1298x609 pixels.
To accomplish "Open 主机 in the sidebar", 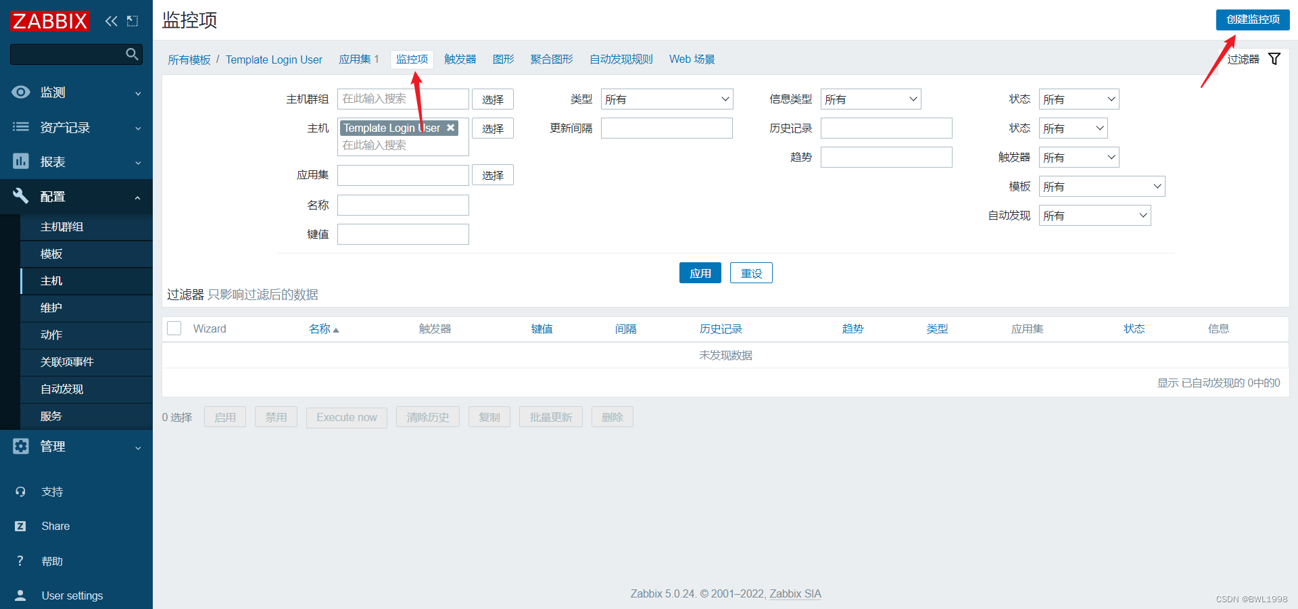I will (87, 281).
